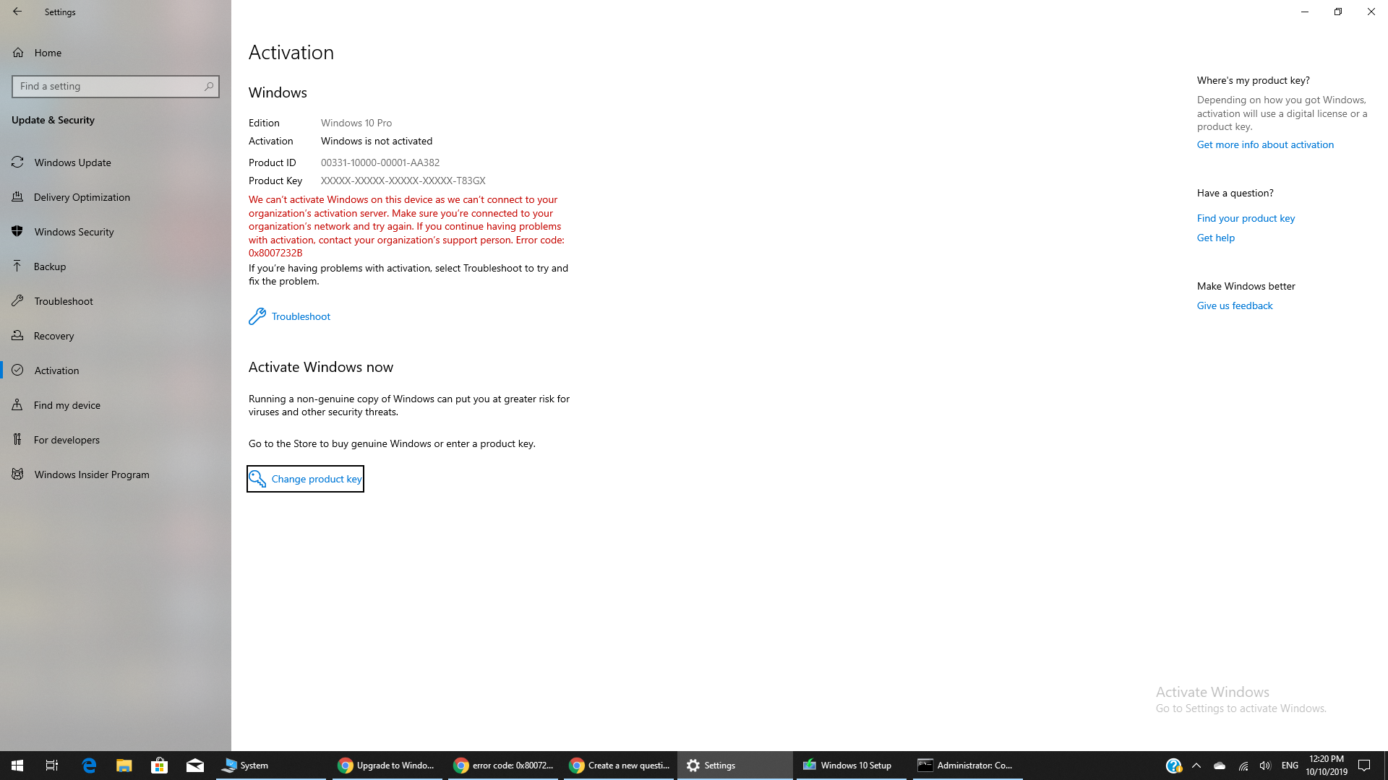Open Microsoft Store from taskbar
Image resolution: width=1388 pixels, height=780 pixels.
[x=159, y=766]
